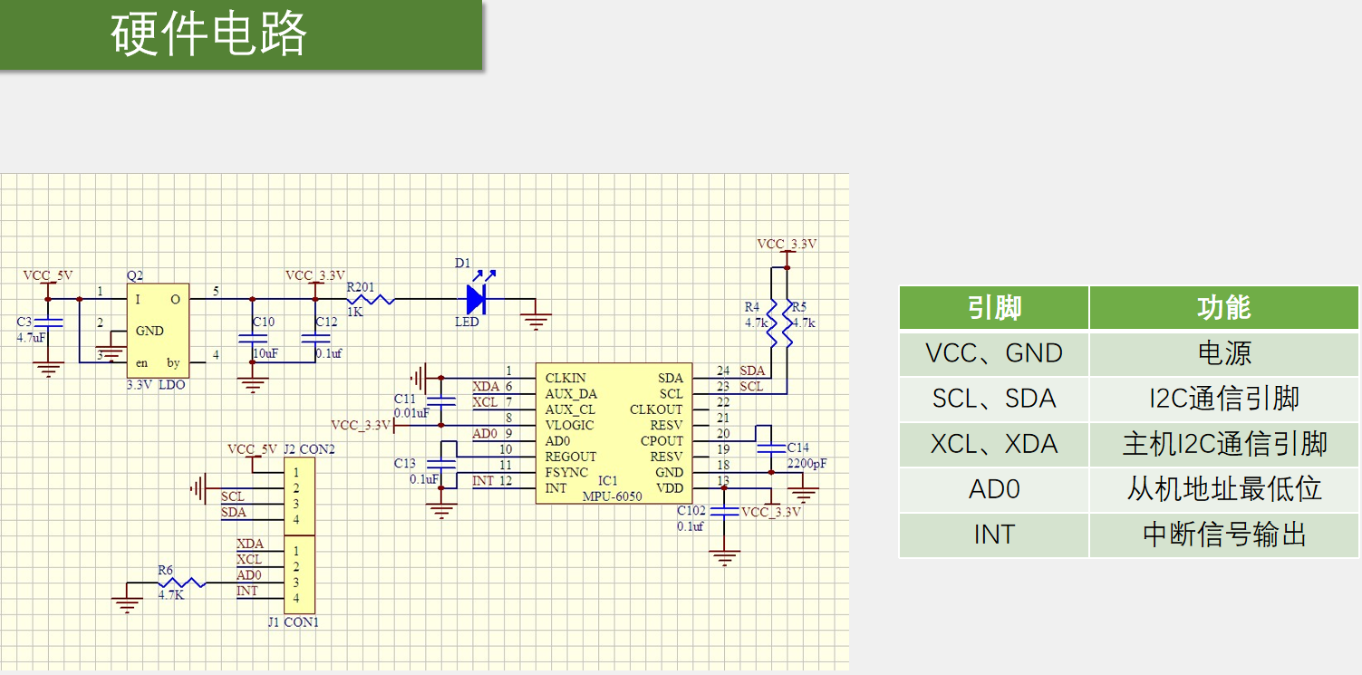1362x675 pixels.
Task: Click the C3 4.7uF capacitor symbol
Action: pyautogui.click(x=48, y=323)
